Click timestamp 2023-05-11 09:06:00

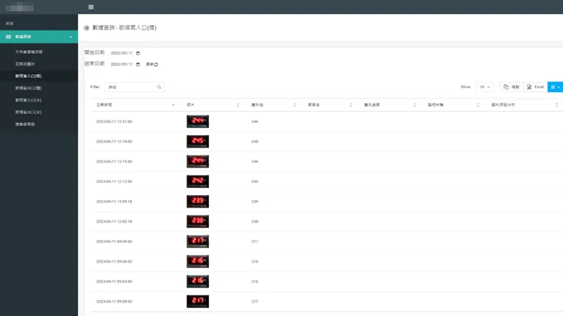[x=114, y=261]
